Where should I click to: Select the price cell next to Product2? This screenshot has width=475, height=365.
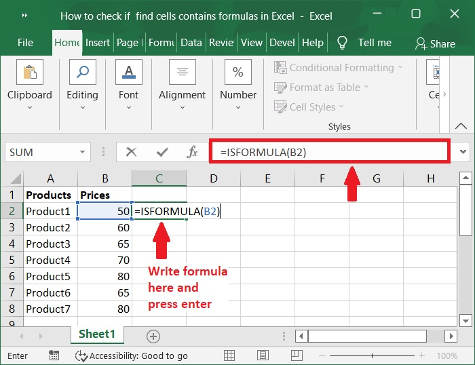104,227
